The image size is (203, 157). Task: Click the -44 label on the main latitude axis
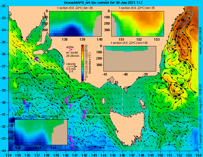pos(4,151)
